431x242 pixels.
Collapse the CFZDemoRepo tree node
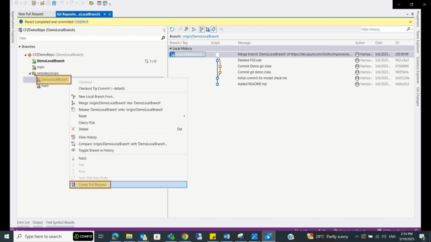pyautogui.click(x=26, y=55)
